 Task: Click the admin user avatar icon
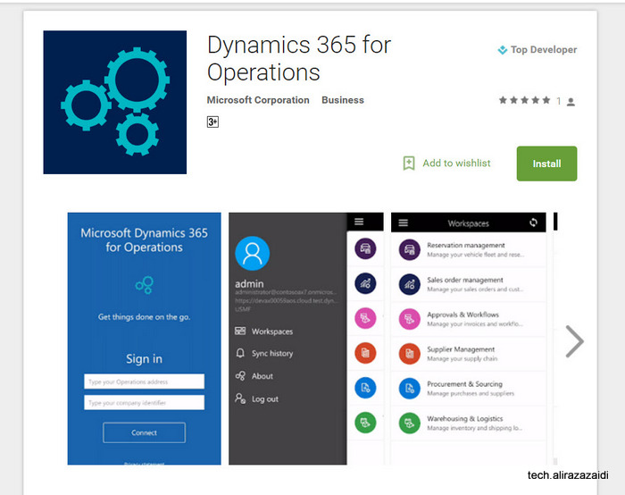[253, 253]
